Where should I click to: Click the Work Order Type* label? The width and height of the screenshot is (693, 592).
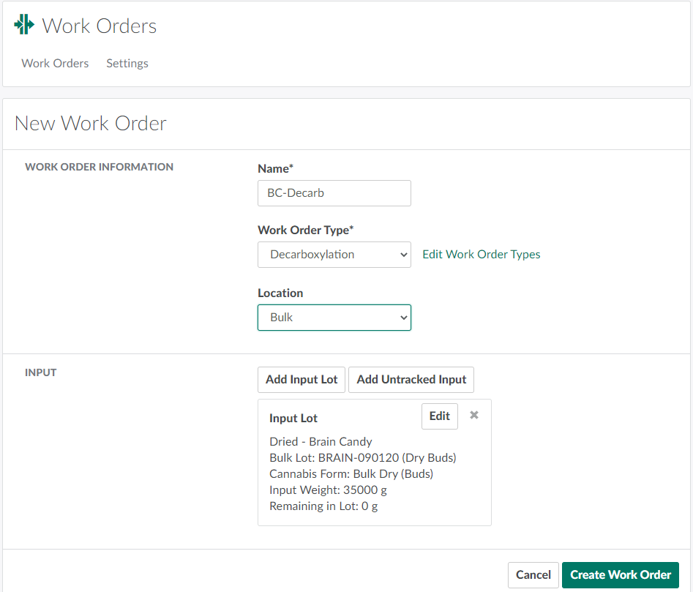pyautogui.click(x=305, y=230)
